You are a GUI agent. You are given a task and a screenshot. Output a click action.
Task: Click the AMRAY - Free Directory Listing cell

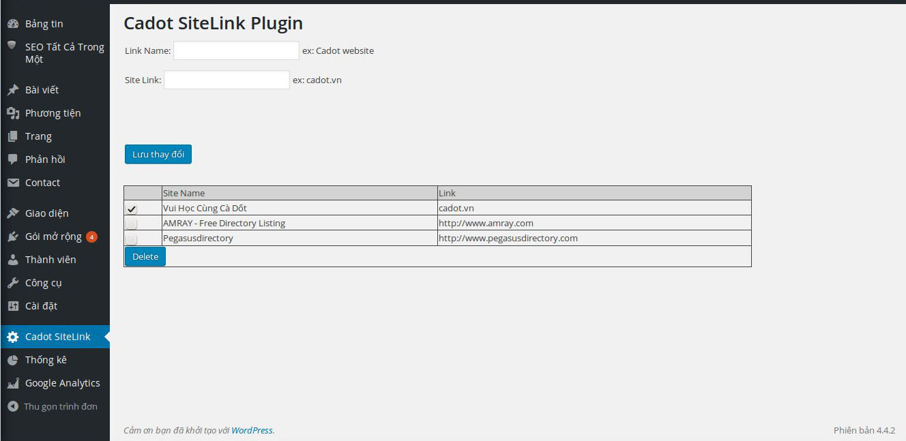pyautogui.click(x=299, y=223)
